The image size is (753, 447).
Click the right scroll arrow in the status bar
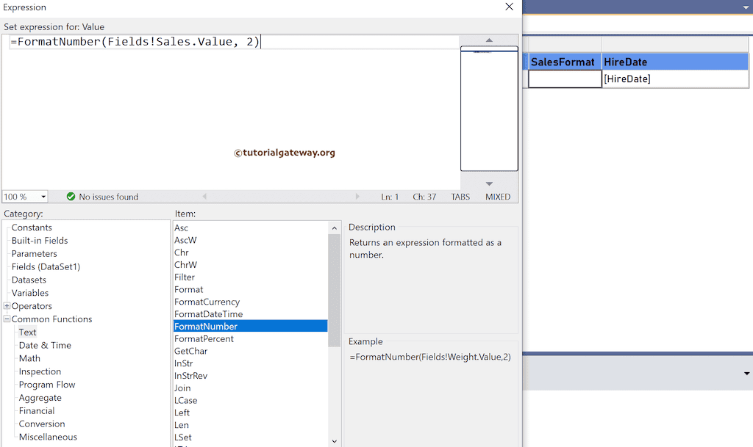coord(358,197)
